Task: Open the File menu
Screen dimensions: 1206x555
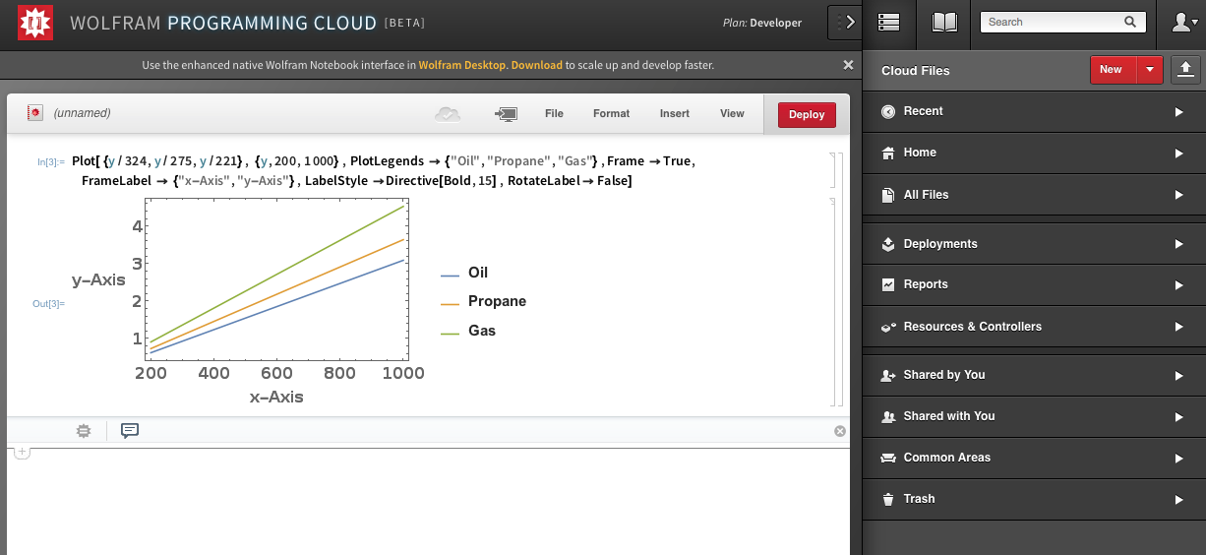Action: [554, 114]
